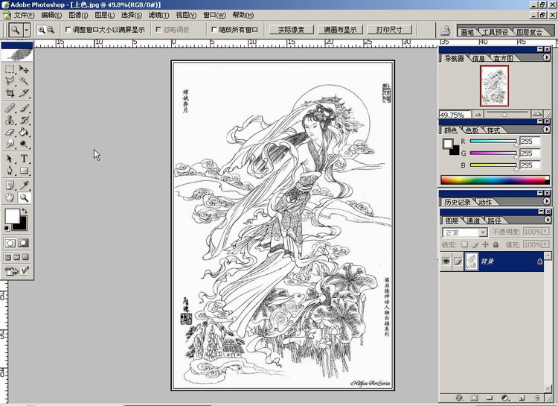Open the 图像(I) menu
This screenshot has width=558, height=406.
pyautogui.click(x=78, y=15)
